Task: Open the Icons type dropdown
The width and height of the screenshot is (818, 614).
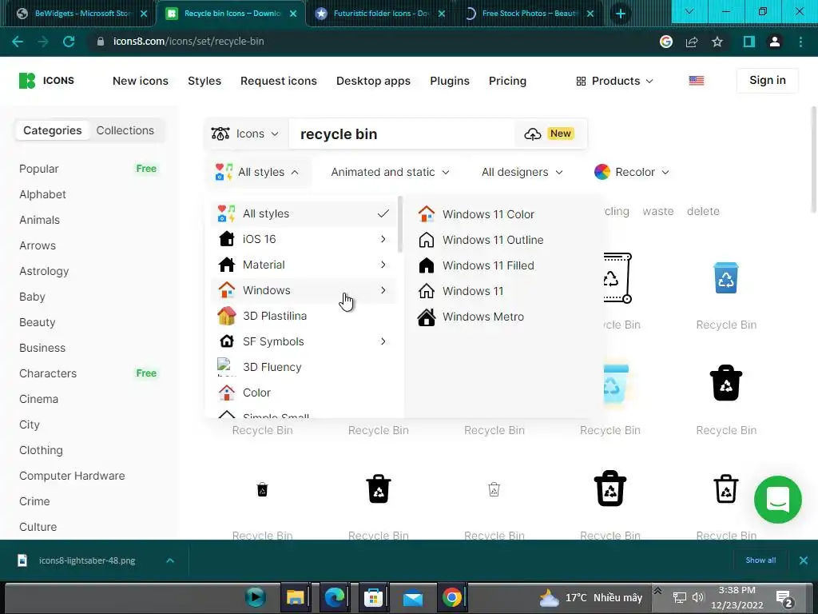Action: click(245, 134)
